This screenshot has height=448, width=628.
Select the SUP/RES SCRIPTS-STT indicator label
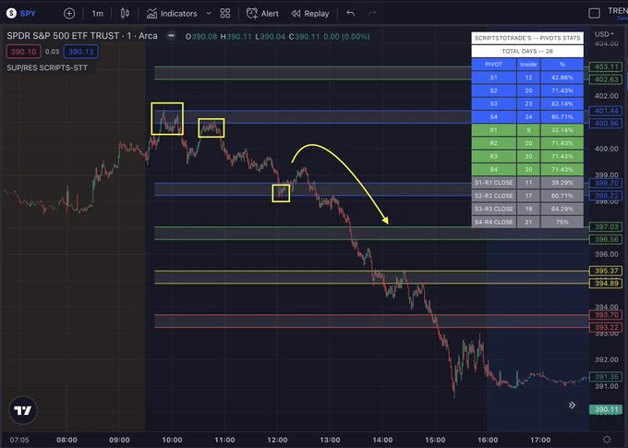pos(47,67)
